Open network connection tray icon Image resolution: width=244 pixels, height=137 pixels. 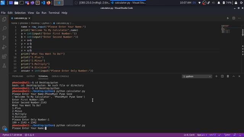[199, 3]
